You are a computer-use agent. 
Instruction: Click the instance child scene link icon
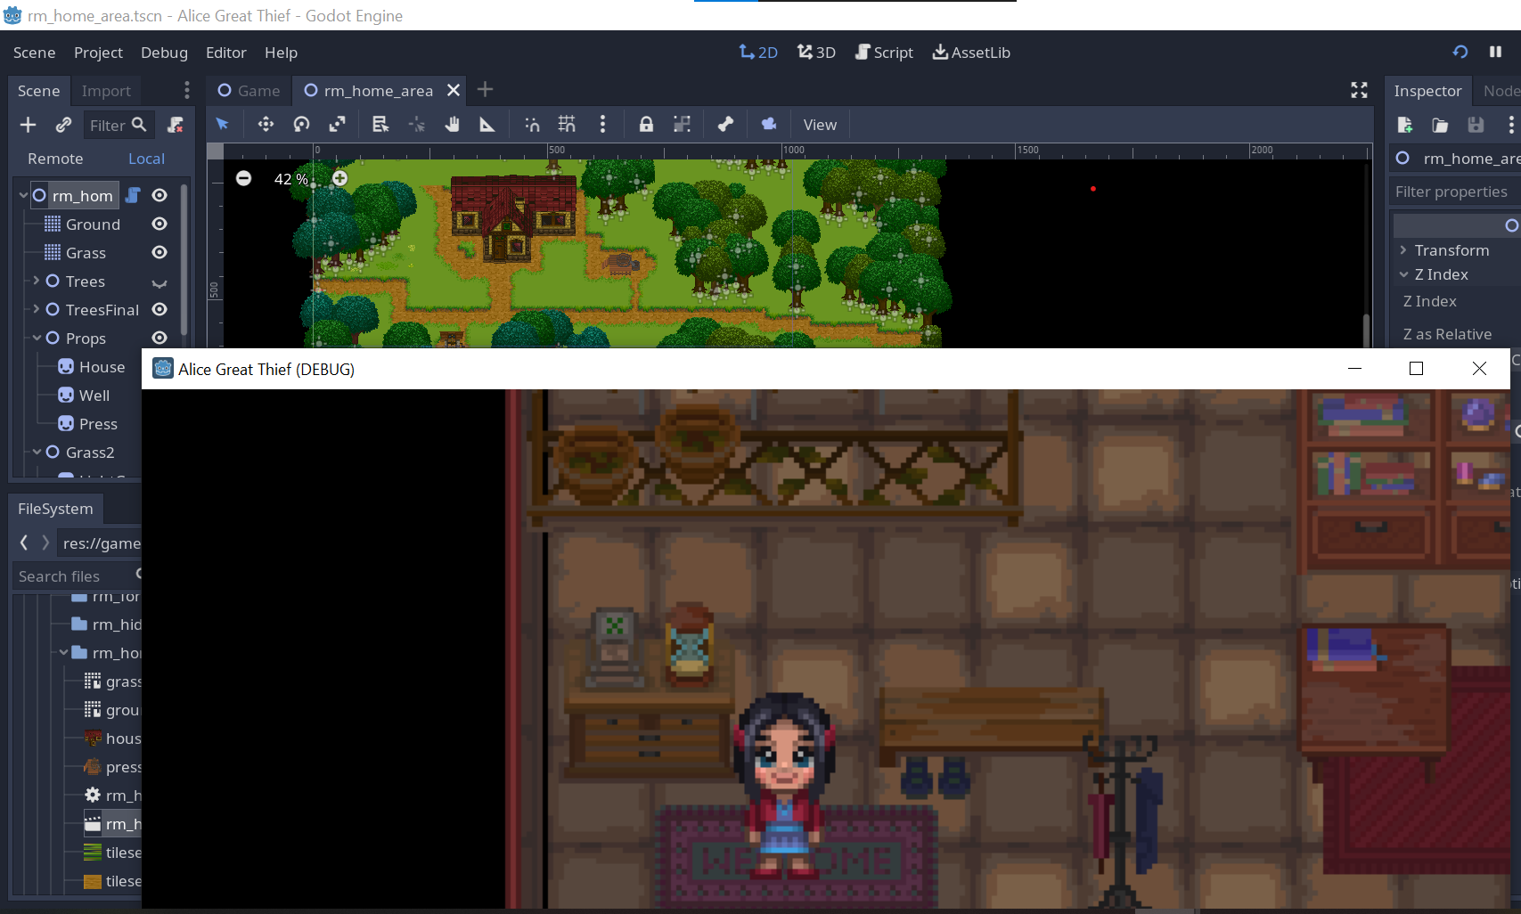click(63, 125)
